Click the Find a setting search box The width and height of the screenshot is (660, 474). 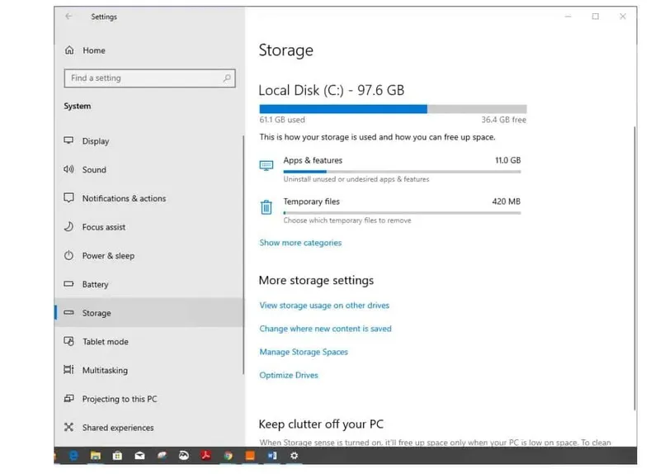click(x=140, y=78)
